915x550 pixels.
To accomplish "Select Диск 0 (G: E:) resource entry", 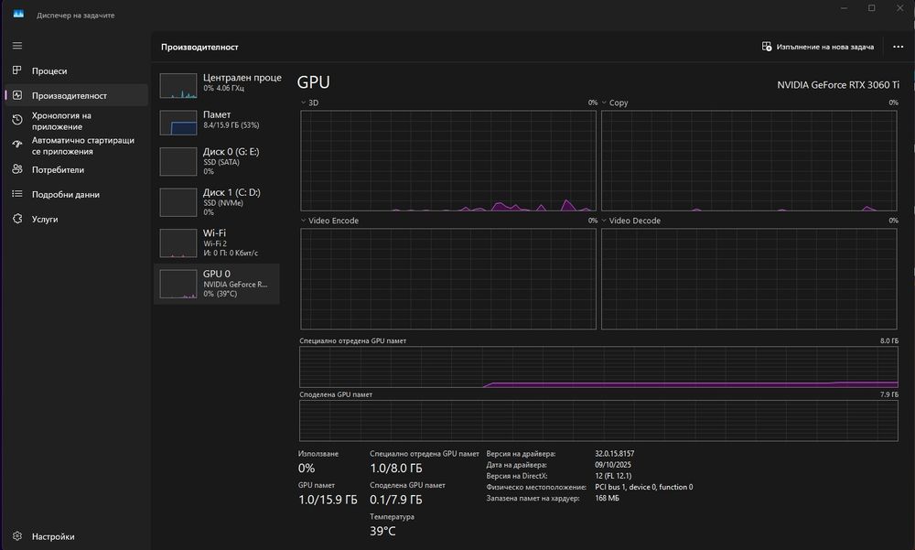I will [x=217, y=161].
